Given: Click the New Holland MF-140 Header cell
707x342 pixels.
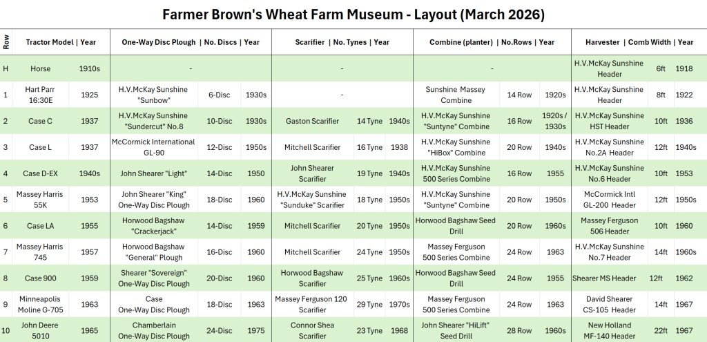Looking at the screenshot, I should tap(610, 331).
